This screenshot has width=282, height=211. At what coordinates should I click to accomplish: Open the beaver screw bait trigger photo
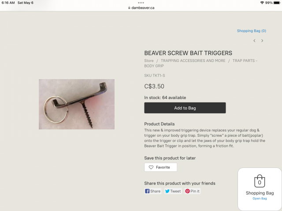(77, 104)
